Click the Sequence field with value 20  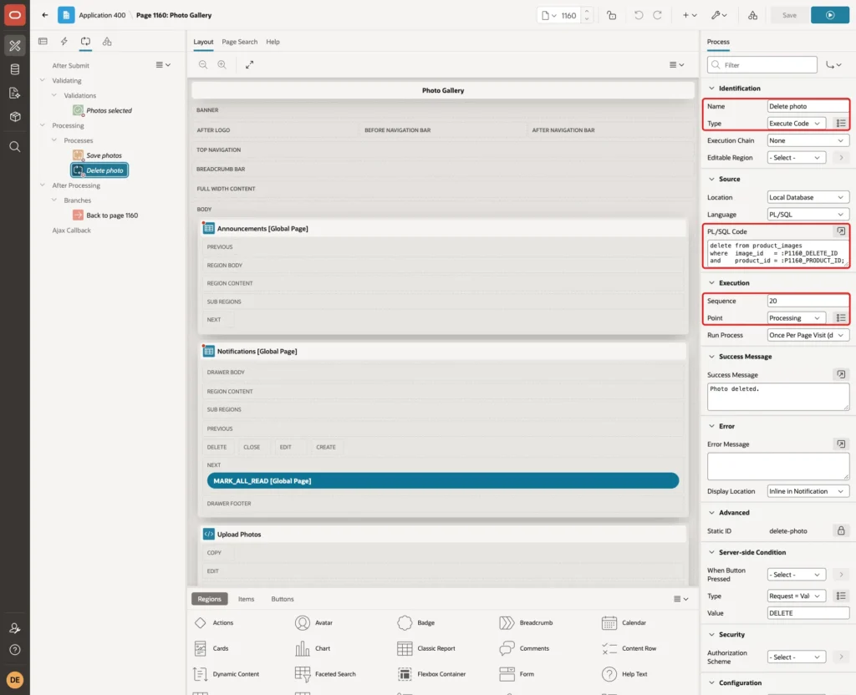tap(808, 301)
